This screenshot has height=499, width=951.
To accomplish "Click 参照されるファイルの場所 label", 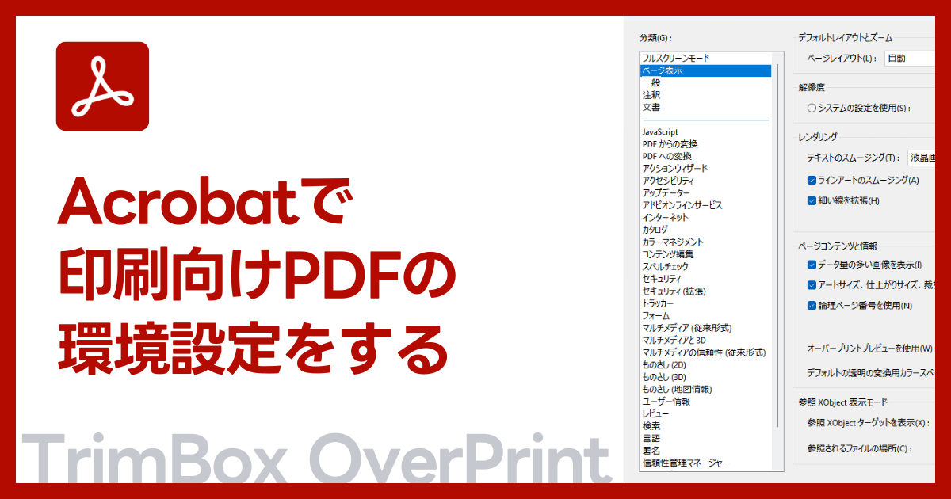I will tap(859, 449).
